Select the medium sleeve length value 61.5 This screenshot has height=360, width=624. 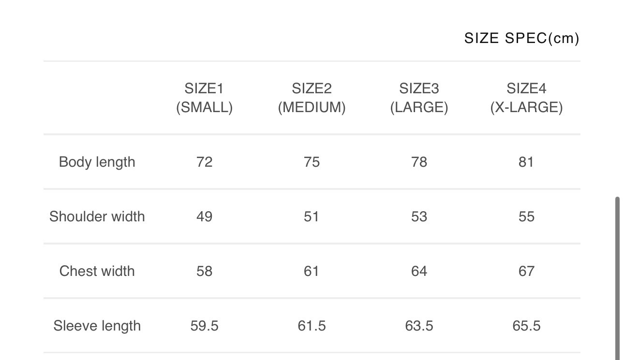point(312,326)
